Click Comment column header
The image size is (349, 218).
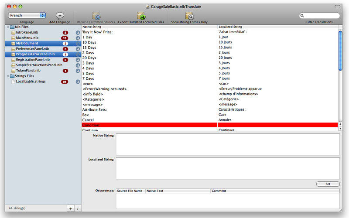(275, 191)
